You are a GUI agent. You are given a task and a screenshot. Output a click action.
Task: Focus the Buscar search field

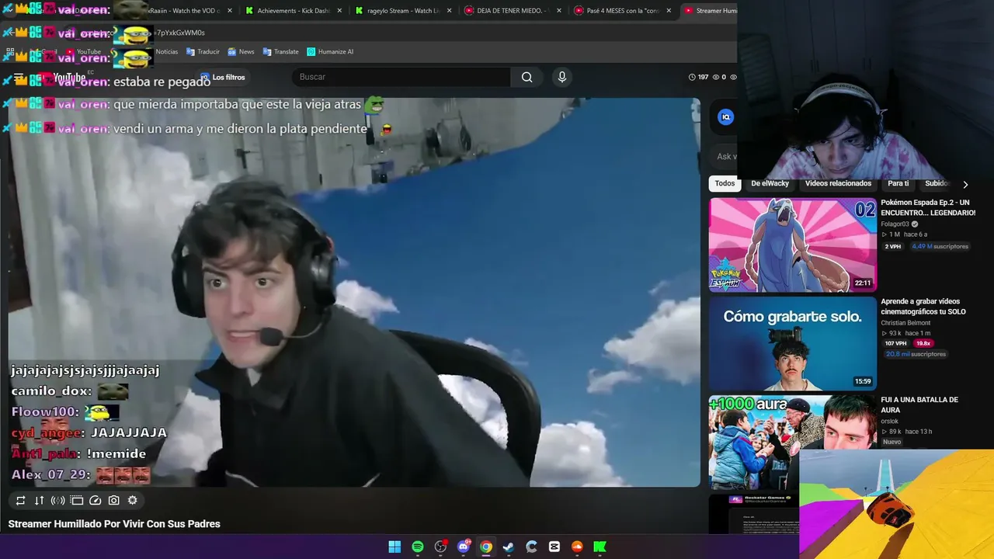(x=401, y=77)
